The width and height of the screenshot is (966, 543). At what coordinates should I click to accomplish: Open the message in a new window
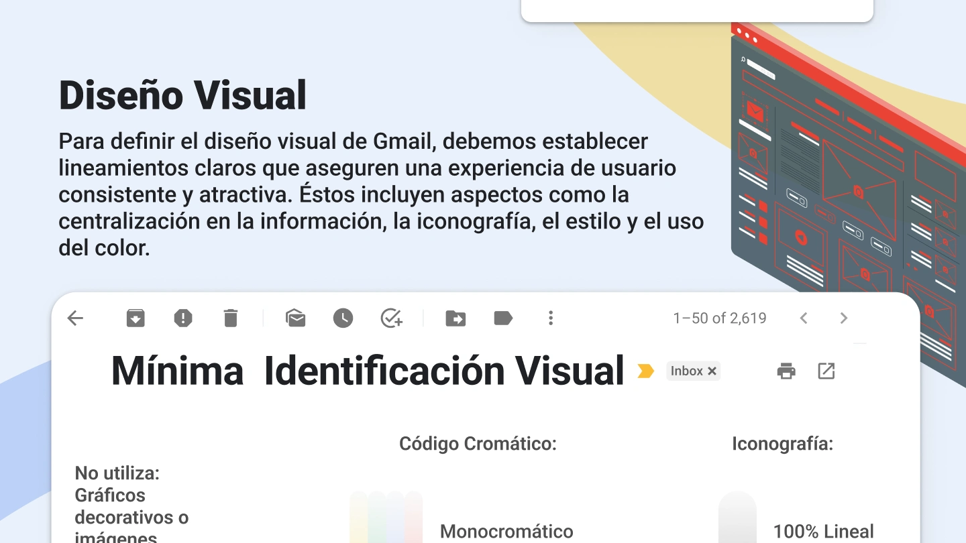point(826,371)
